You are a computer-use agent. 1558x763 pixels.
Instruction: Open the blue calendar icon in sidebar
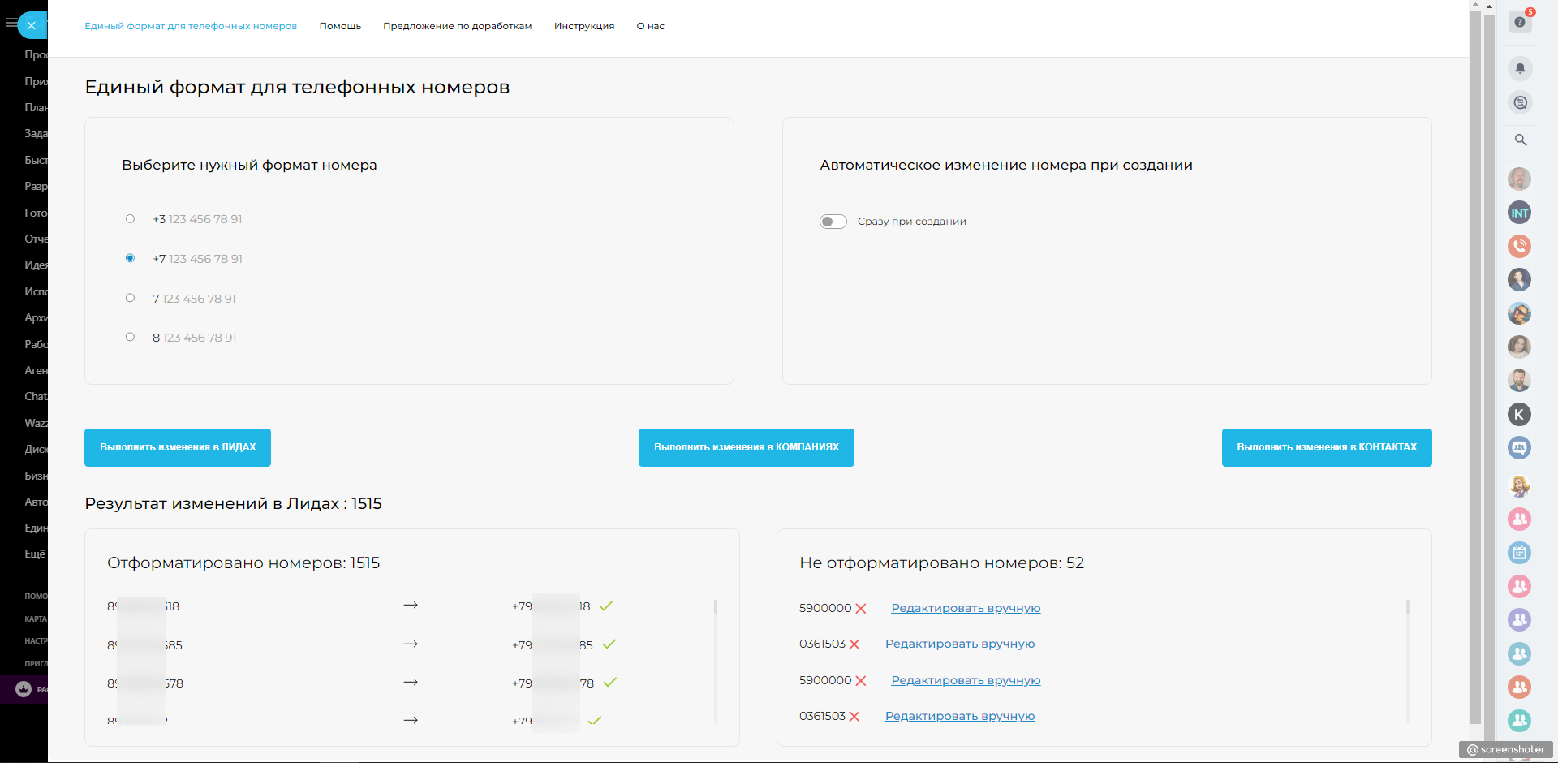[1519, 553]
